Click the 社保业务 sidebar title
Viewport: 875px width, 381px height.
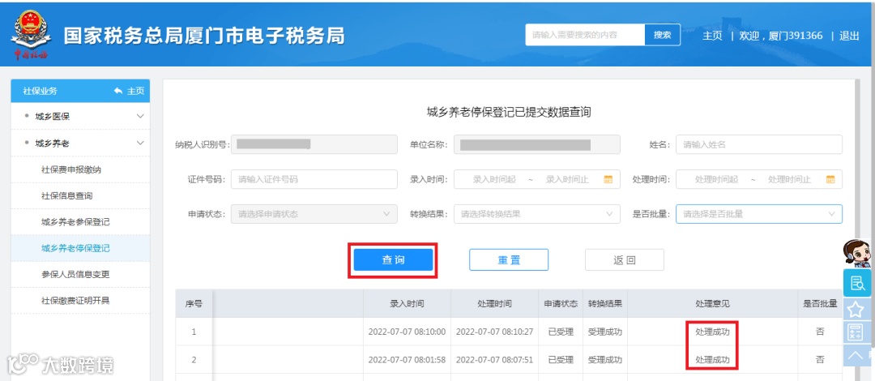tap(40, 91)
